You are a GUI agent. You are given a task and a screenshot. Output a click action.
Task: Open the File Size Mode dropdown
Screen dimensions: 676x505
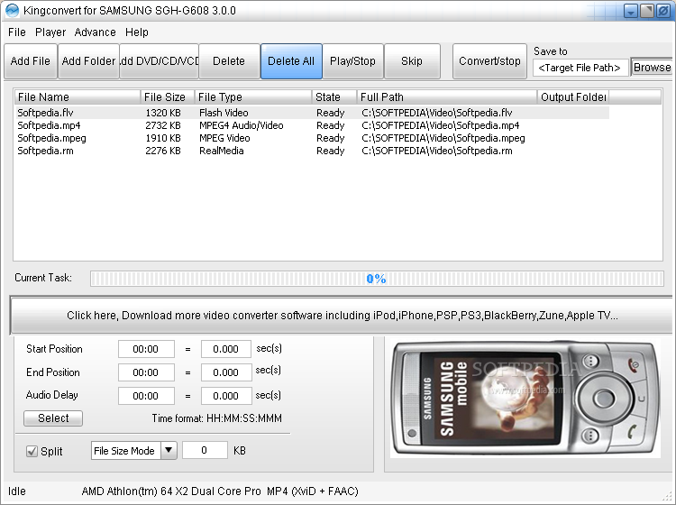[133, 451]
